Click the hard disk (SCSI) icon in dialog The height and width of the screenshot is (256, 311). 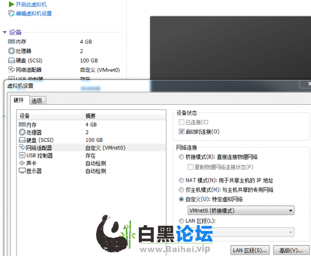point(22,140)
